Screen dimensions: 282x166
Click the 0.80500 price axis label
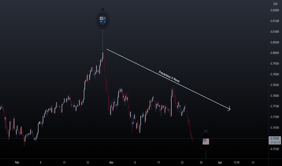pos(275,42)
